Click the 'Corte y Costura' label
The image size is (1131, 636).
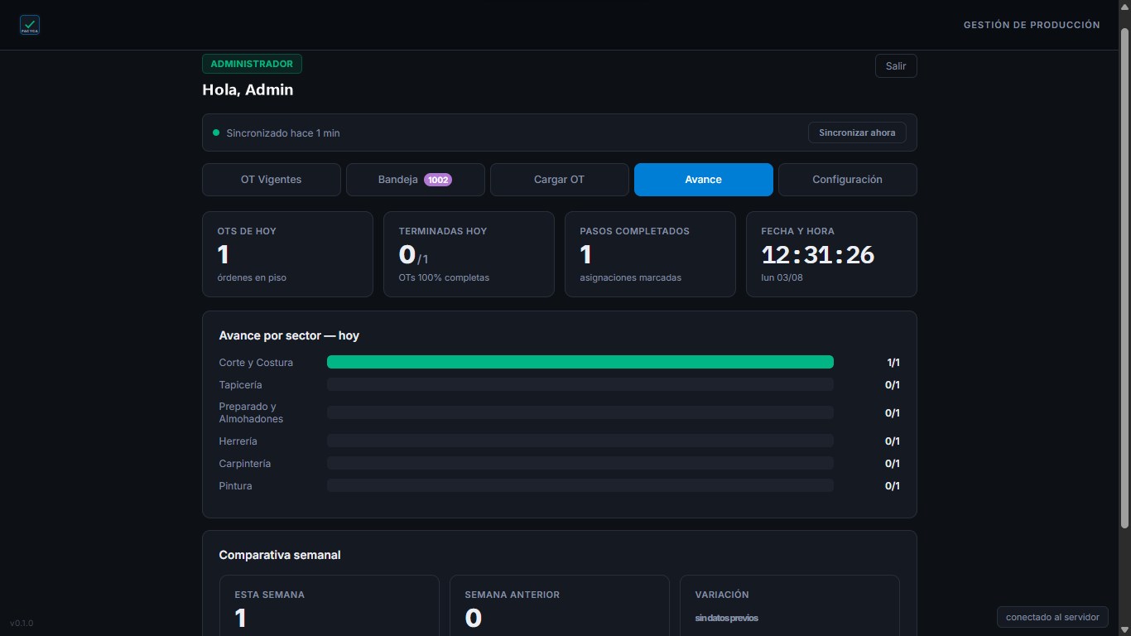pos(256,362)
